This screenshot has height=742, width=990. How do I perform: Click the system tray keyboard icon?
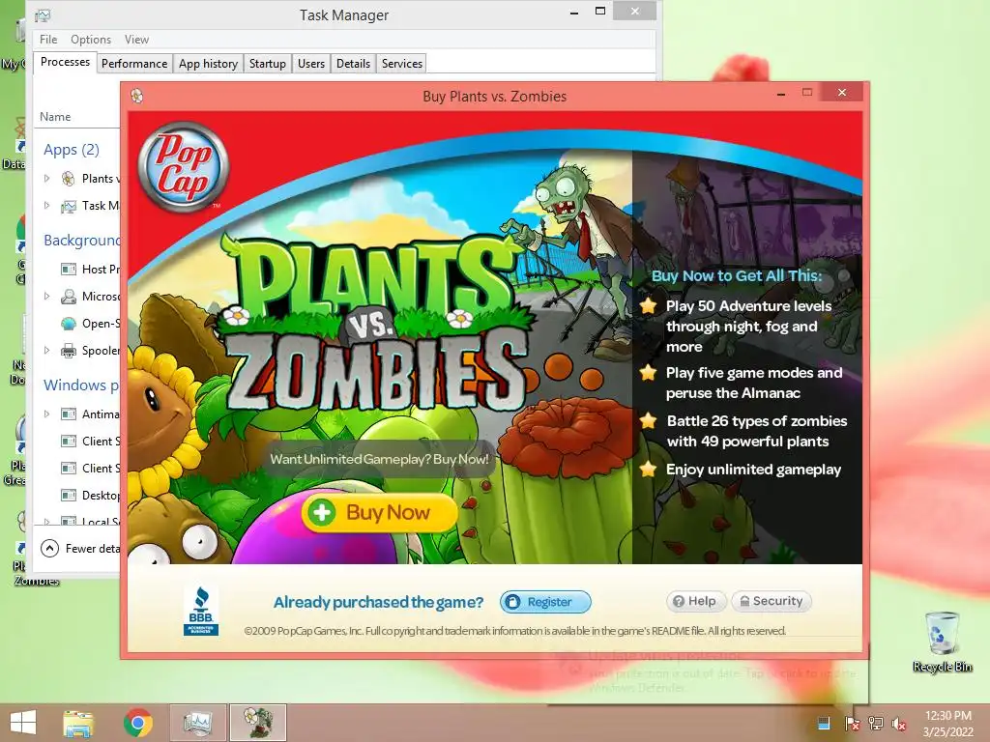click(x=824, y=723)
